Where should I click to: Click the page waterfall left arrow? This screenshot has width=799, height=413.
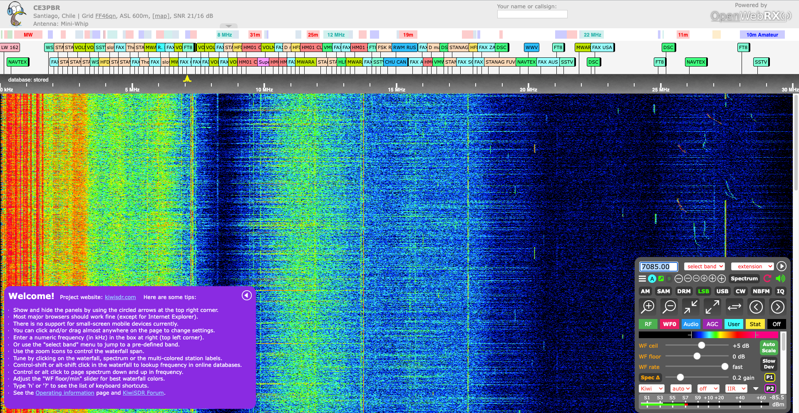[x=756, y=307]
